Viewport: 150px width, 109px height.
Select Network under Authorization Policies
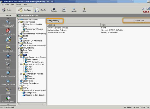(31, 79)
